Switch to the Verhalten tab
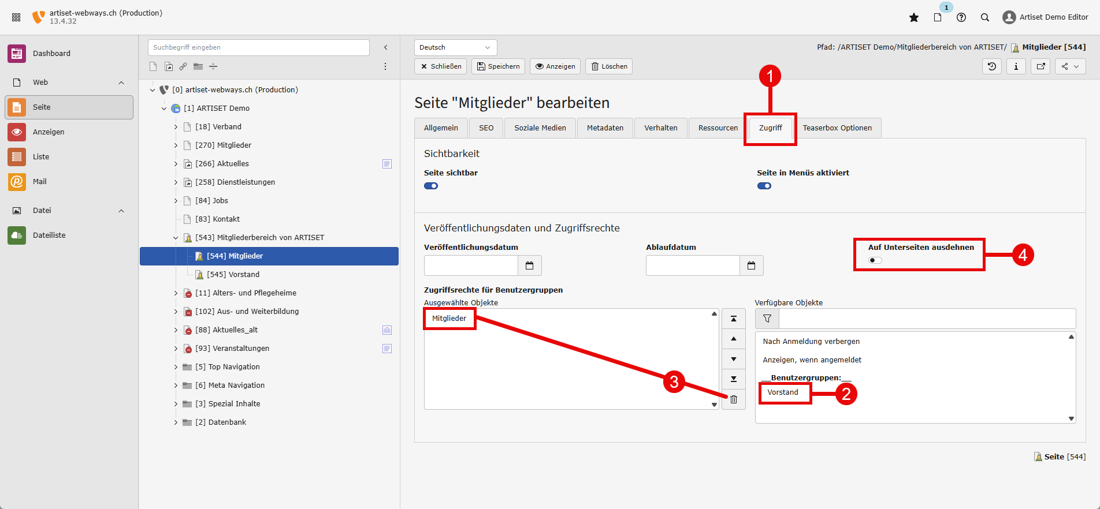This screenshot has width=1100, height=509. (661, 128)
